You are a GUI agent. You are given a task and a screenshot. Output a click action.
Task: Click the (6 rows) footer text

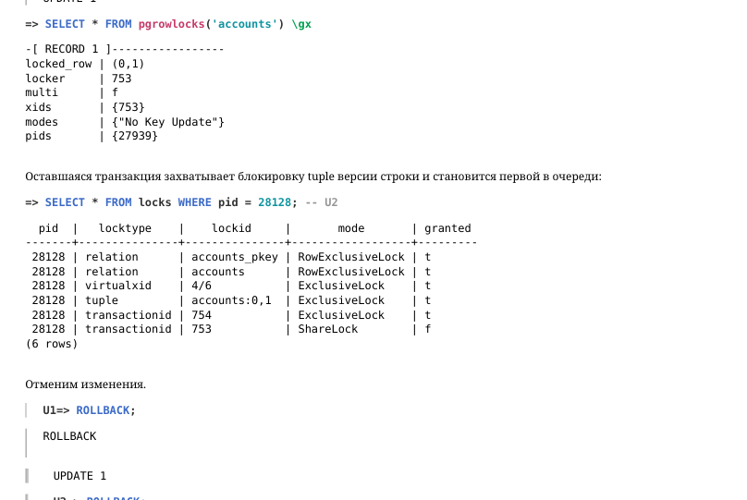pyautogui.click(x=52, y=344)
